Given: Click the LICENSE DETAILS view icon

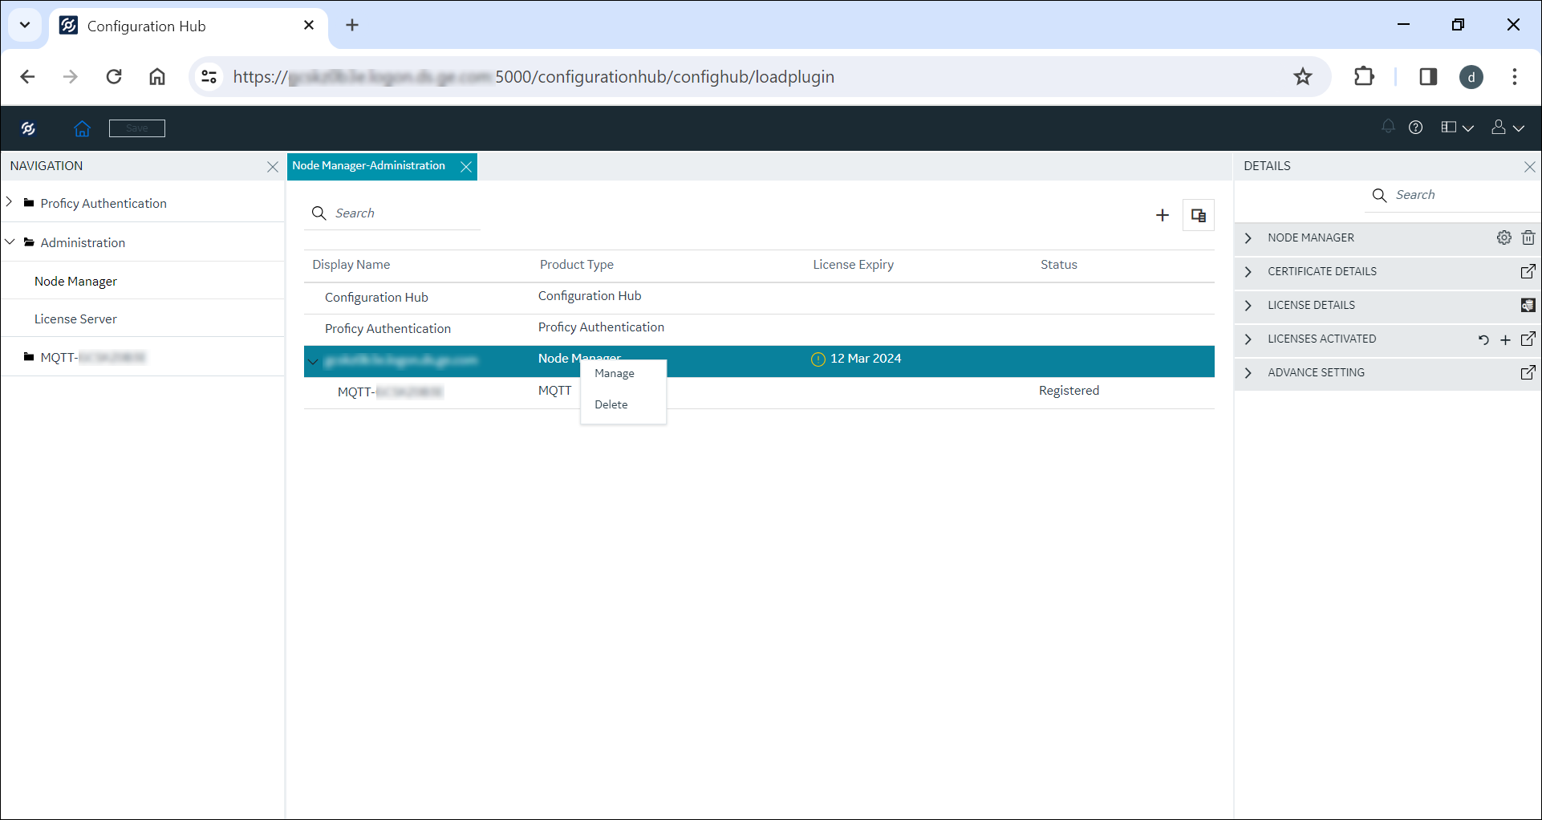Looking at the screenshot, I should pos(1528,305).
